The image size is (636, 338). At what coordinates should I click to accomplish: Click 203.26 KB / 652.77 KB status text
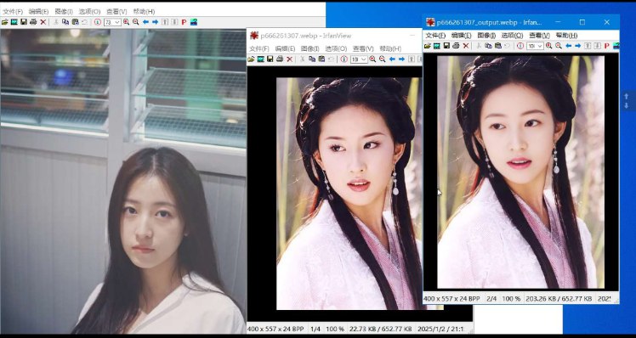[559, 299]
